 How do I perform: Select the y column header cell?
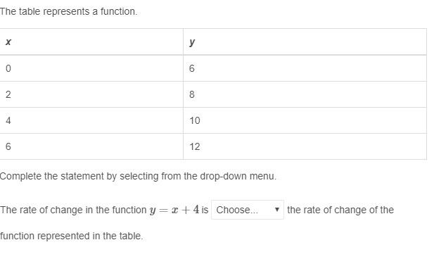tap(305, 42)
